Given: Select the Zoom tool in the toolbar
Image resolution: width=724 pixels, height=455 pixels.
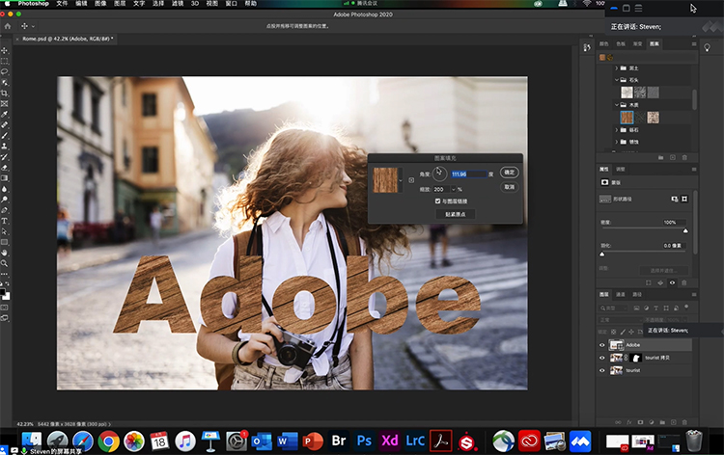Looking at the screenshot, I should click(5, 263).
